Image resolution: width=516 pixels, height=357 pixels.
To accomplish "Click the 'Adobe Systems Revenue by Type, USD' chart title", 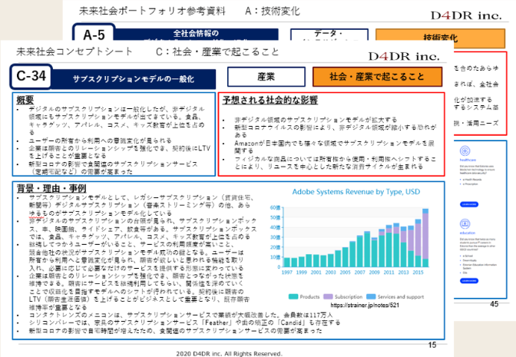I will [356, 191].
